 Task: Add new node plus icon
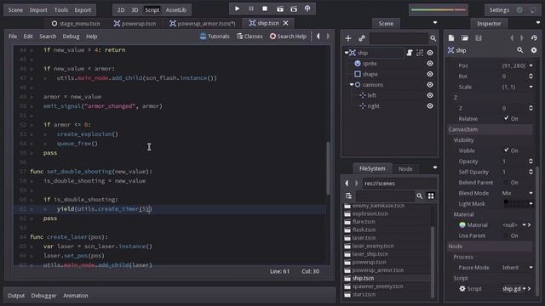[348, 38]
